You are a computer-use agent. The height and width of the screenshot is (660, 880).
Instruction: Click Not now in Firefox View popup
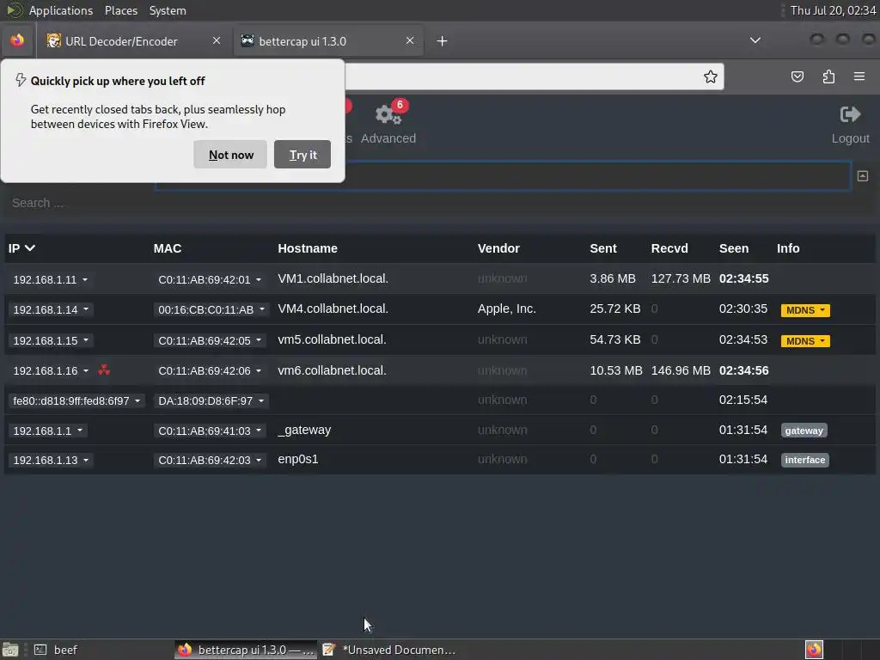[230, 155]
